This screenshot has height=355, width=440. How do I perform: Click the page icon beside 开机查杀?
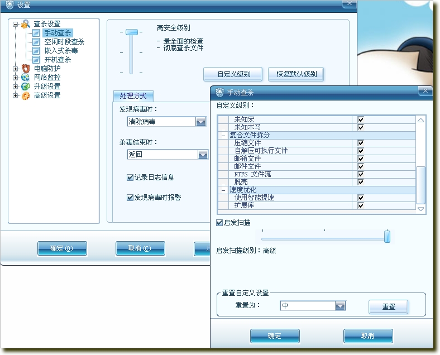click(36, 60)
